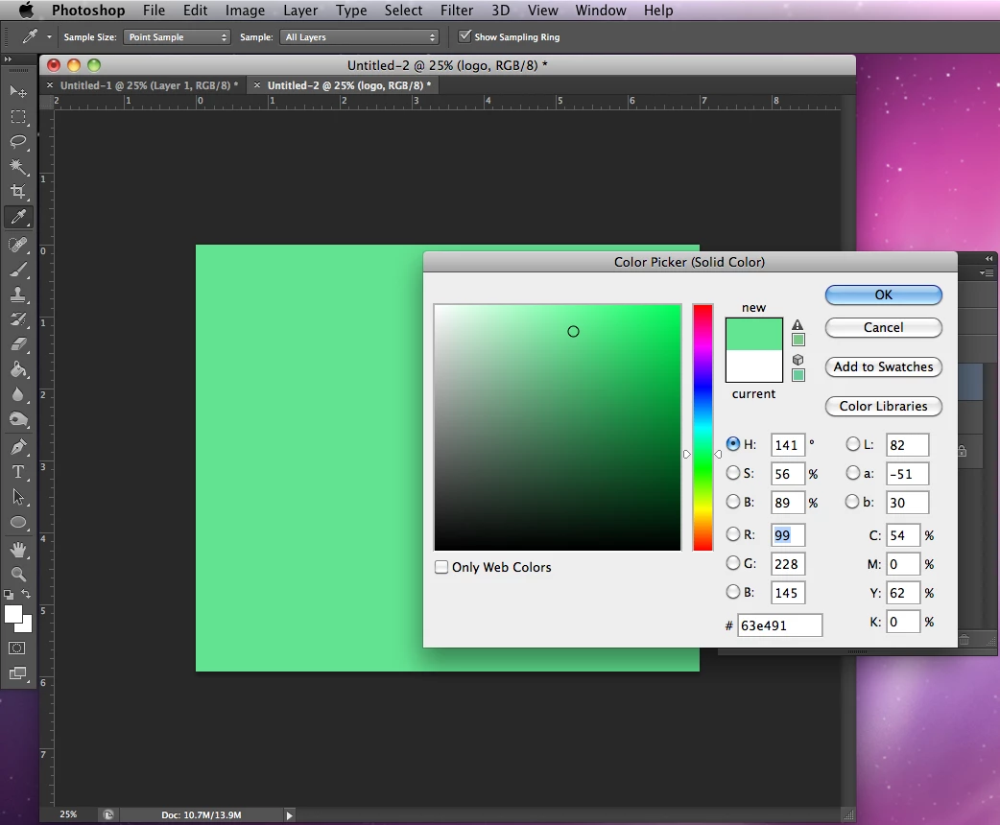Viewport: 1000px width, 825px height.
Task: Select the Path Selection tool
Action: [18, 497]
